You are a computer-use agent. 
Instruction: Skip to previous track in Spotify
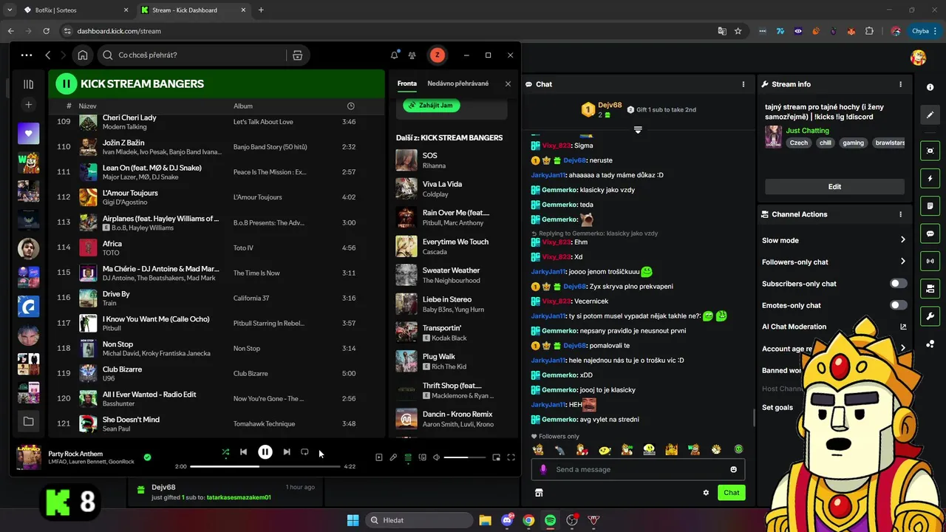click(243, 452)
